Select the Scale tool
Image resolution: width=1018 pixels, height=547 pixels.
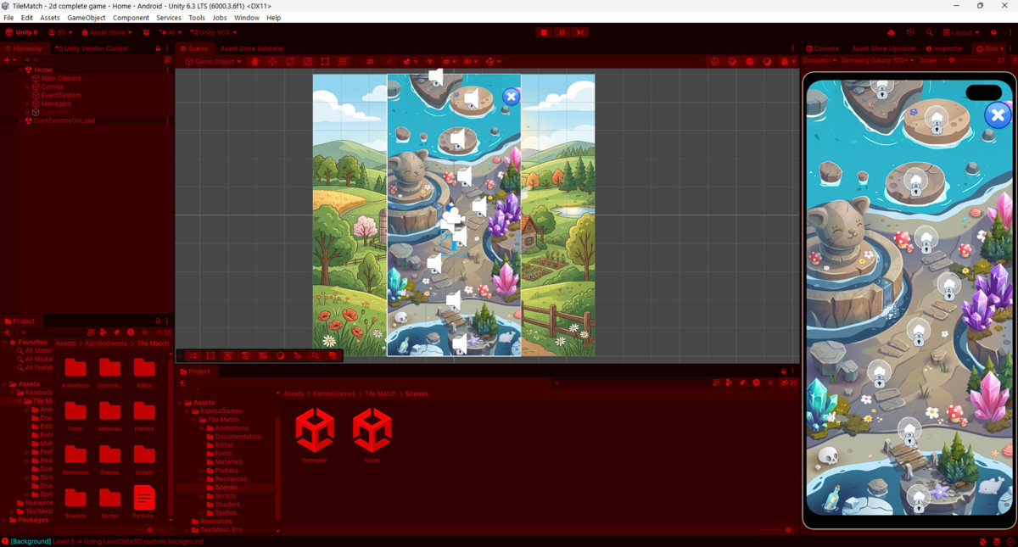pyautogui.click(x=308, y=61)
